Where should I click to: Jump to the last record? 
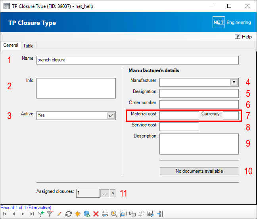point(32,214)
